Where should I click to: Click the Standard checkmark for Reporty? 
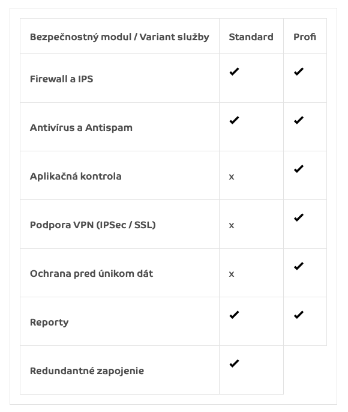point(234,315)
